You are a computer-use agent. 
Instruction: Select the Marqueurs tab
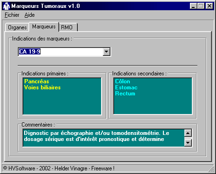pos(44,27)
